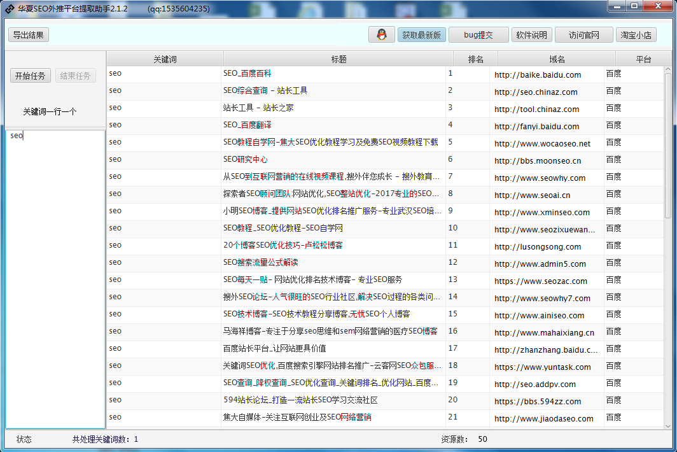
Task: Select the row titled SEO_百度翻译
Action: click(385, 126)
